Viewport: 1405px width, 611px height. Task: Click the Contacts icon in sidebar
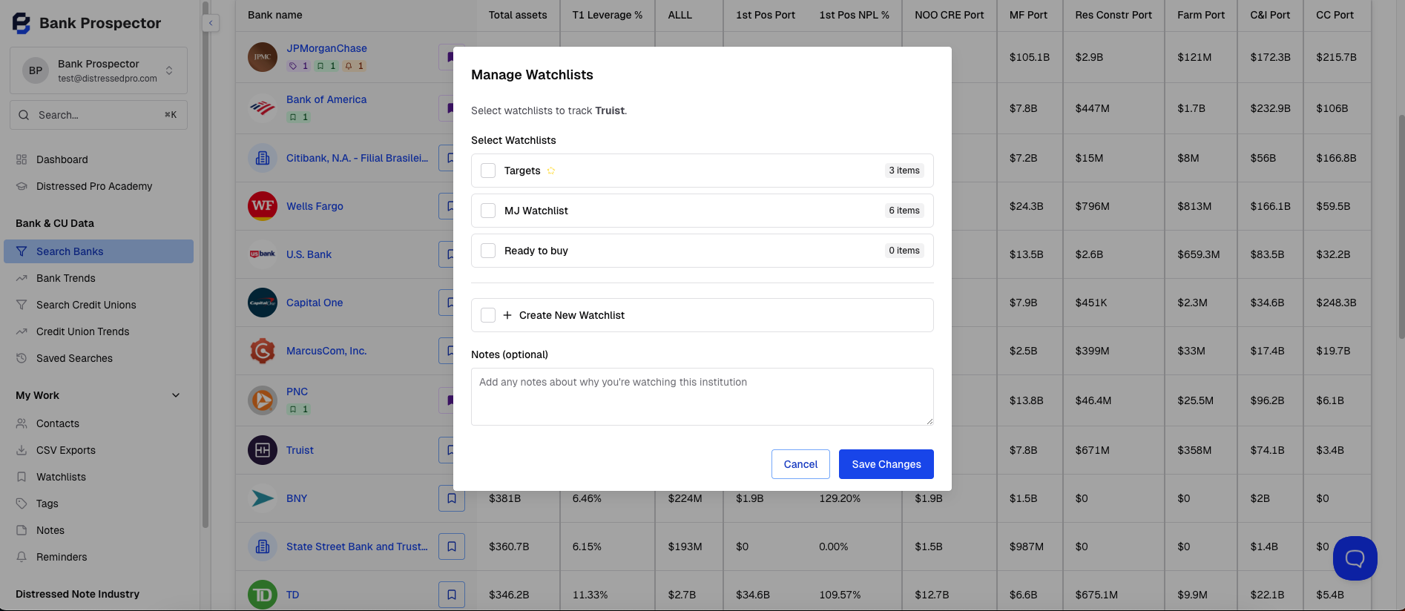[x=22, y=423]
